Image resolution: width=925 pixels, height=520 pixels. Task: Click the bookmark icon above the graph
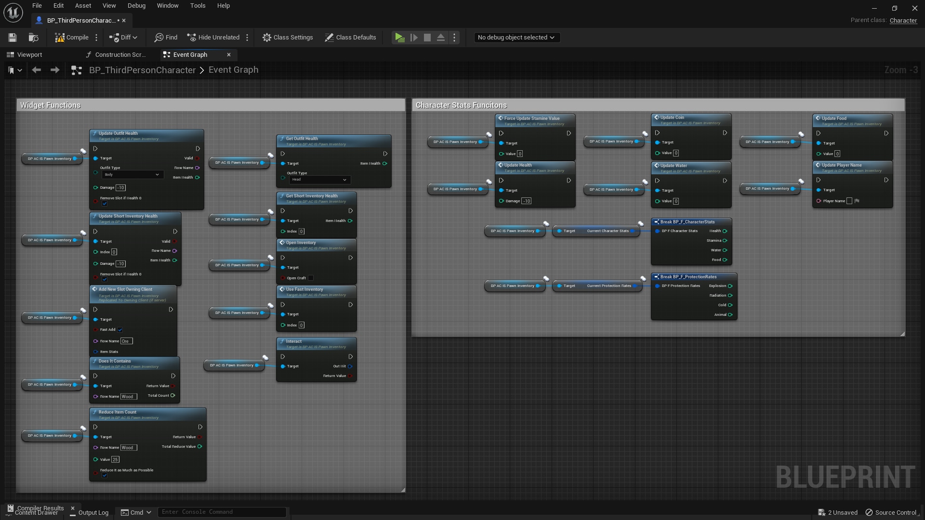12,70
